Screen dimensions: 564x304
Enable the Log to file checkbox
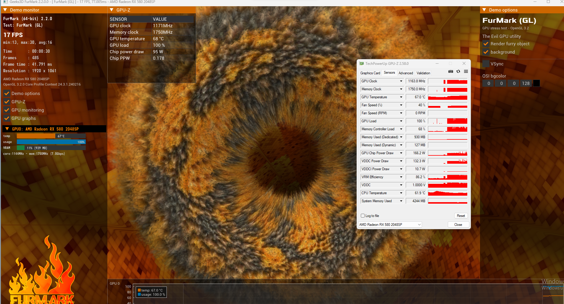click(x=363, y=216)
